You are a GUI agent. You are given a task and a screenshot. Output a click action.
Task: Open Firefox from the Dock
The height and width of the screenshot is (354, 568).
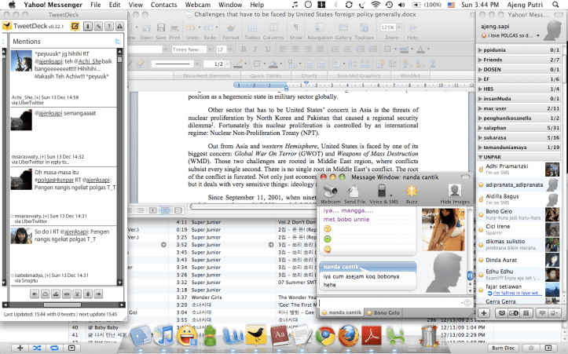pos(349,336)
